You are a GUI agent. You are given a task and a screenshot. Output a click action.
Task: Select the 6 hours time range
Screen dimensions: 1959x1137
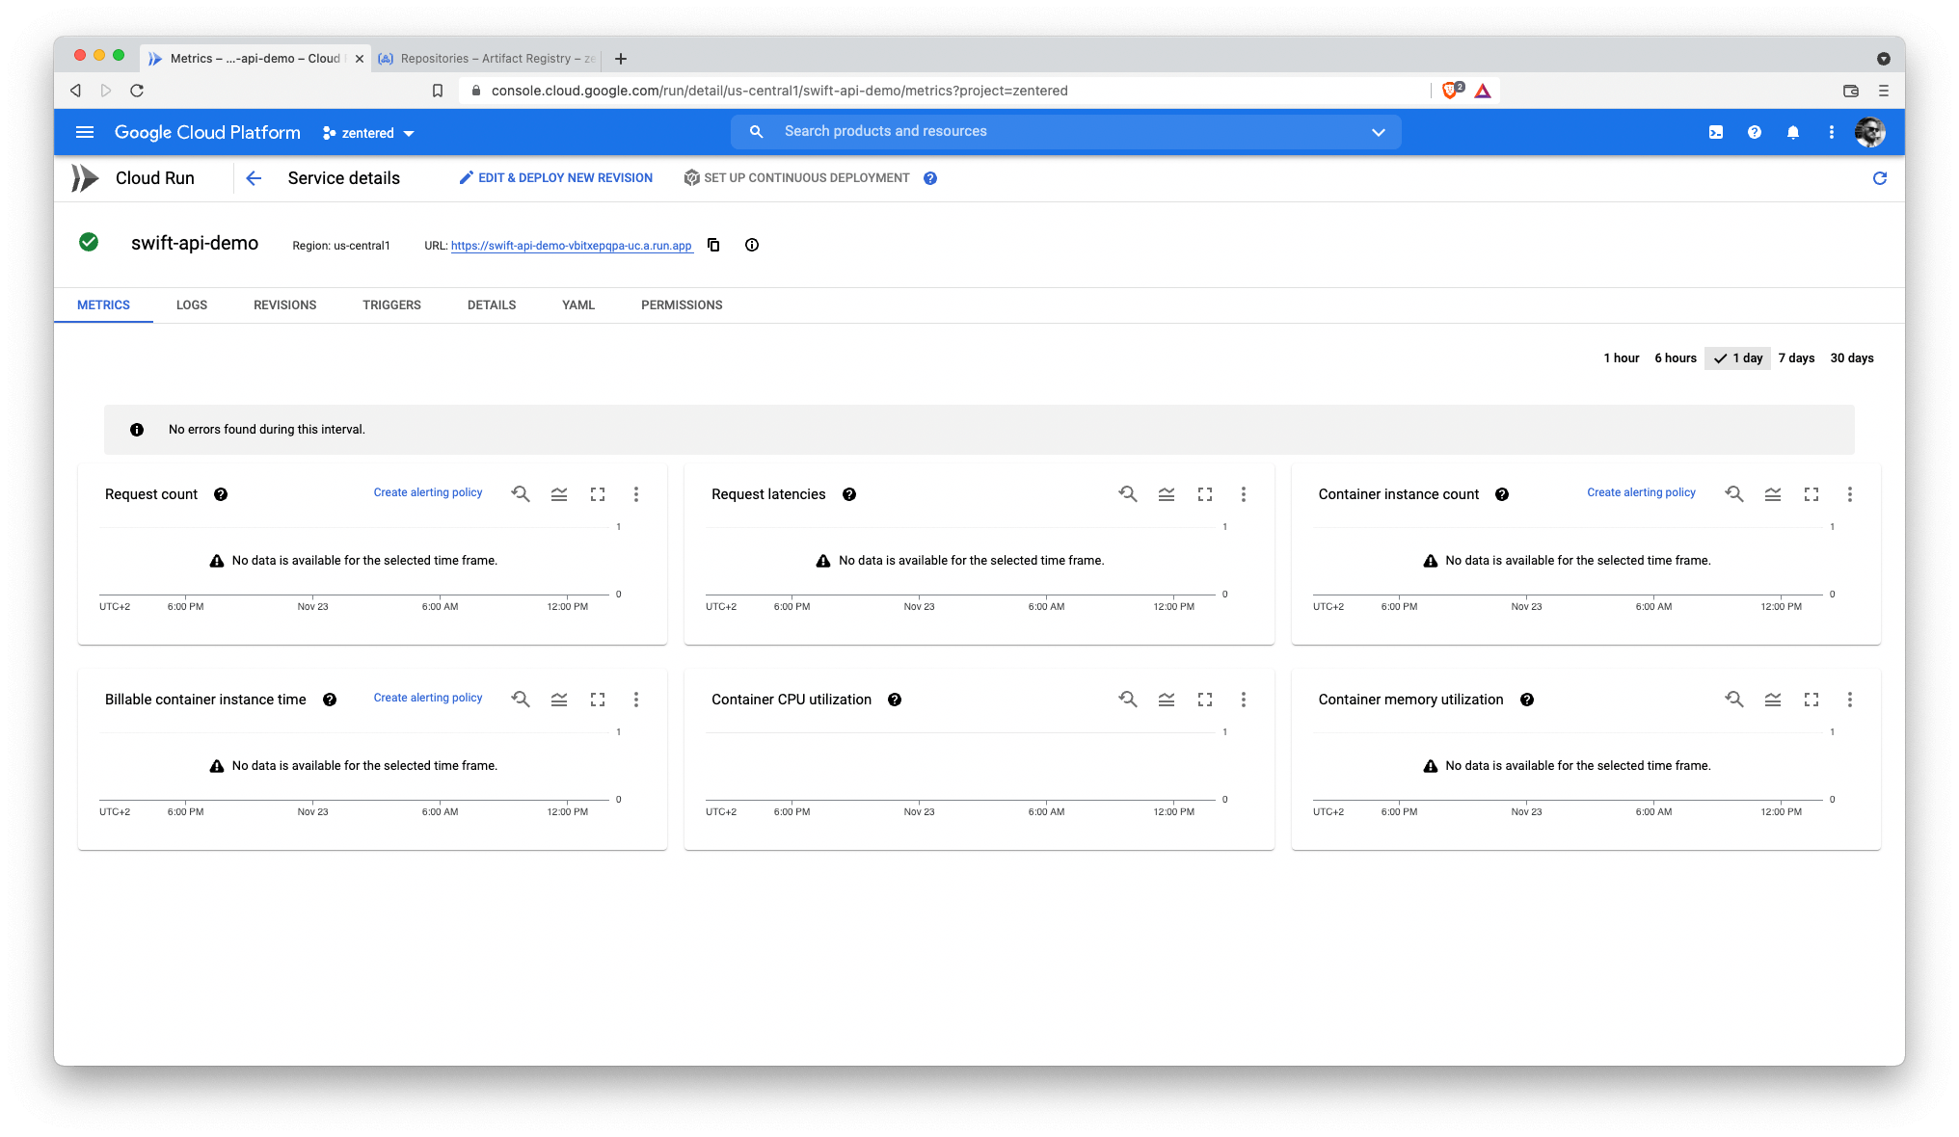click(x=1676, y=358)
